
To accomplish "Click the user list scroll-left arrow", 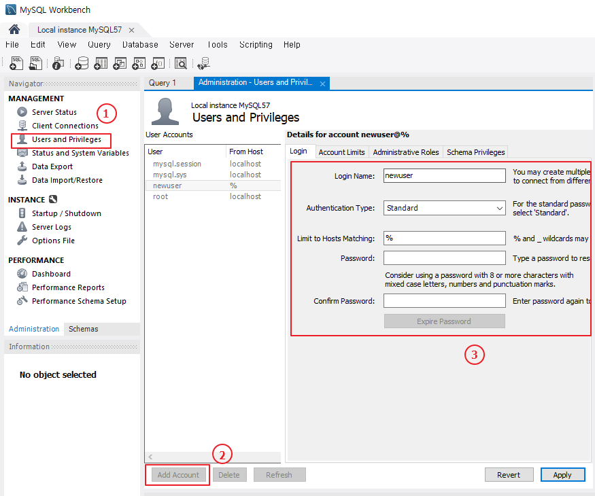I will (x=151, y=457).
